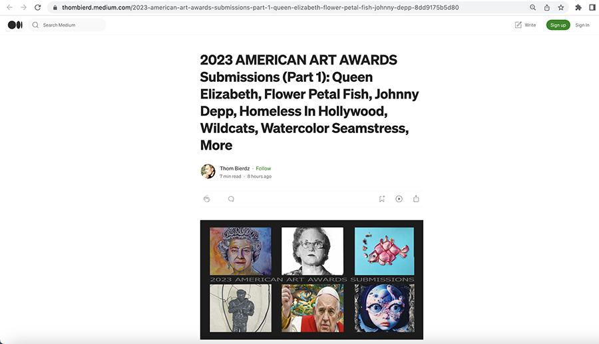Click the search magnifier icon on Medium
This screenshot has width=599, height=344.
click(35, 25)
